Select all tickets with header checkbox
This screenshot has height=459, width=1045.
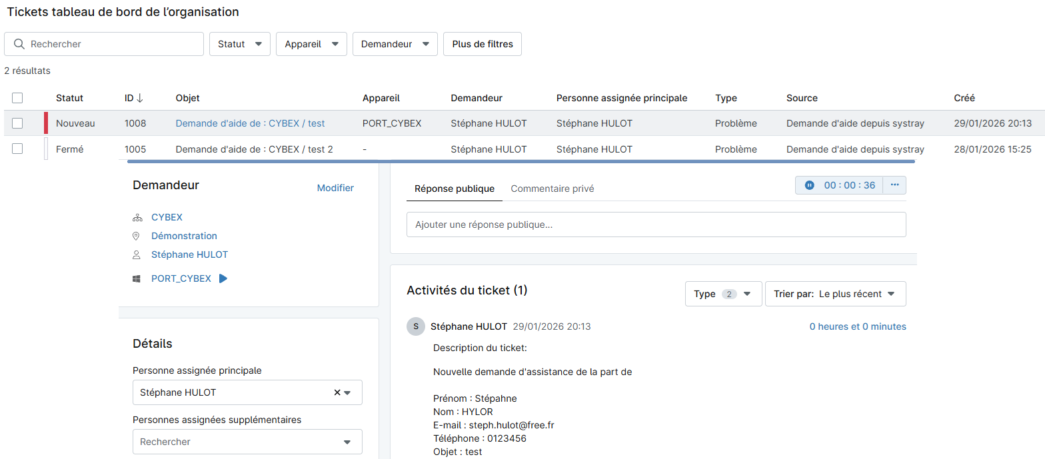click(x=17, y=98)
